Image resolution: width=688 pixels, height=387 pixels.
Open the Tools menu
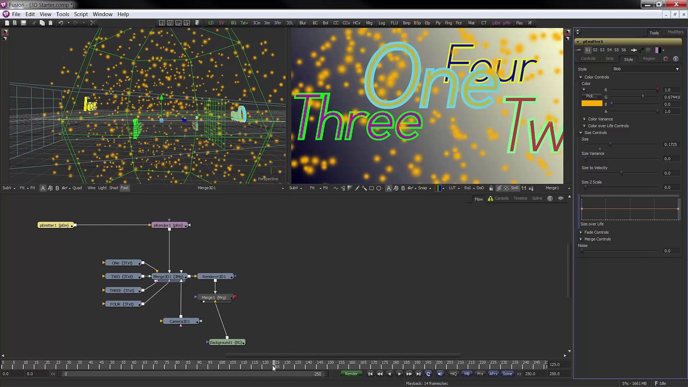[x=62, y=14]
